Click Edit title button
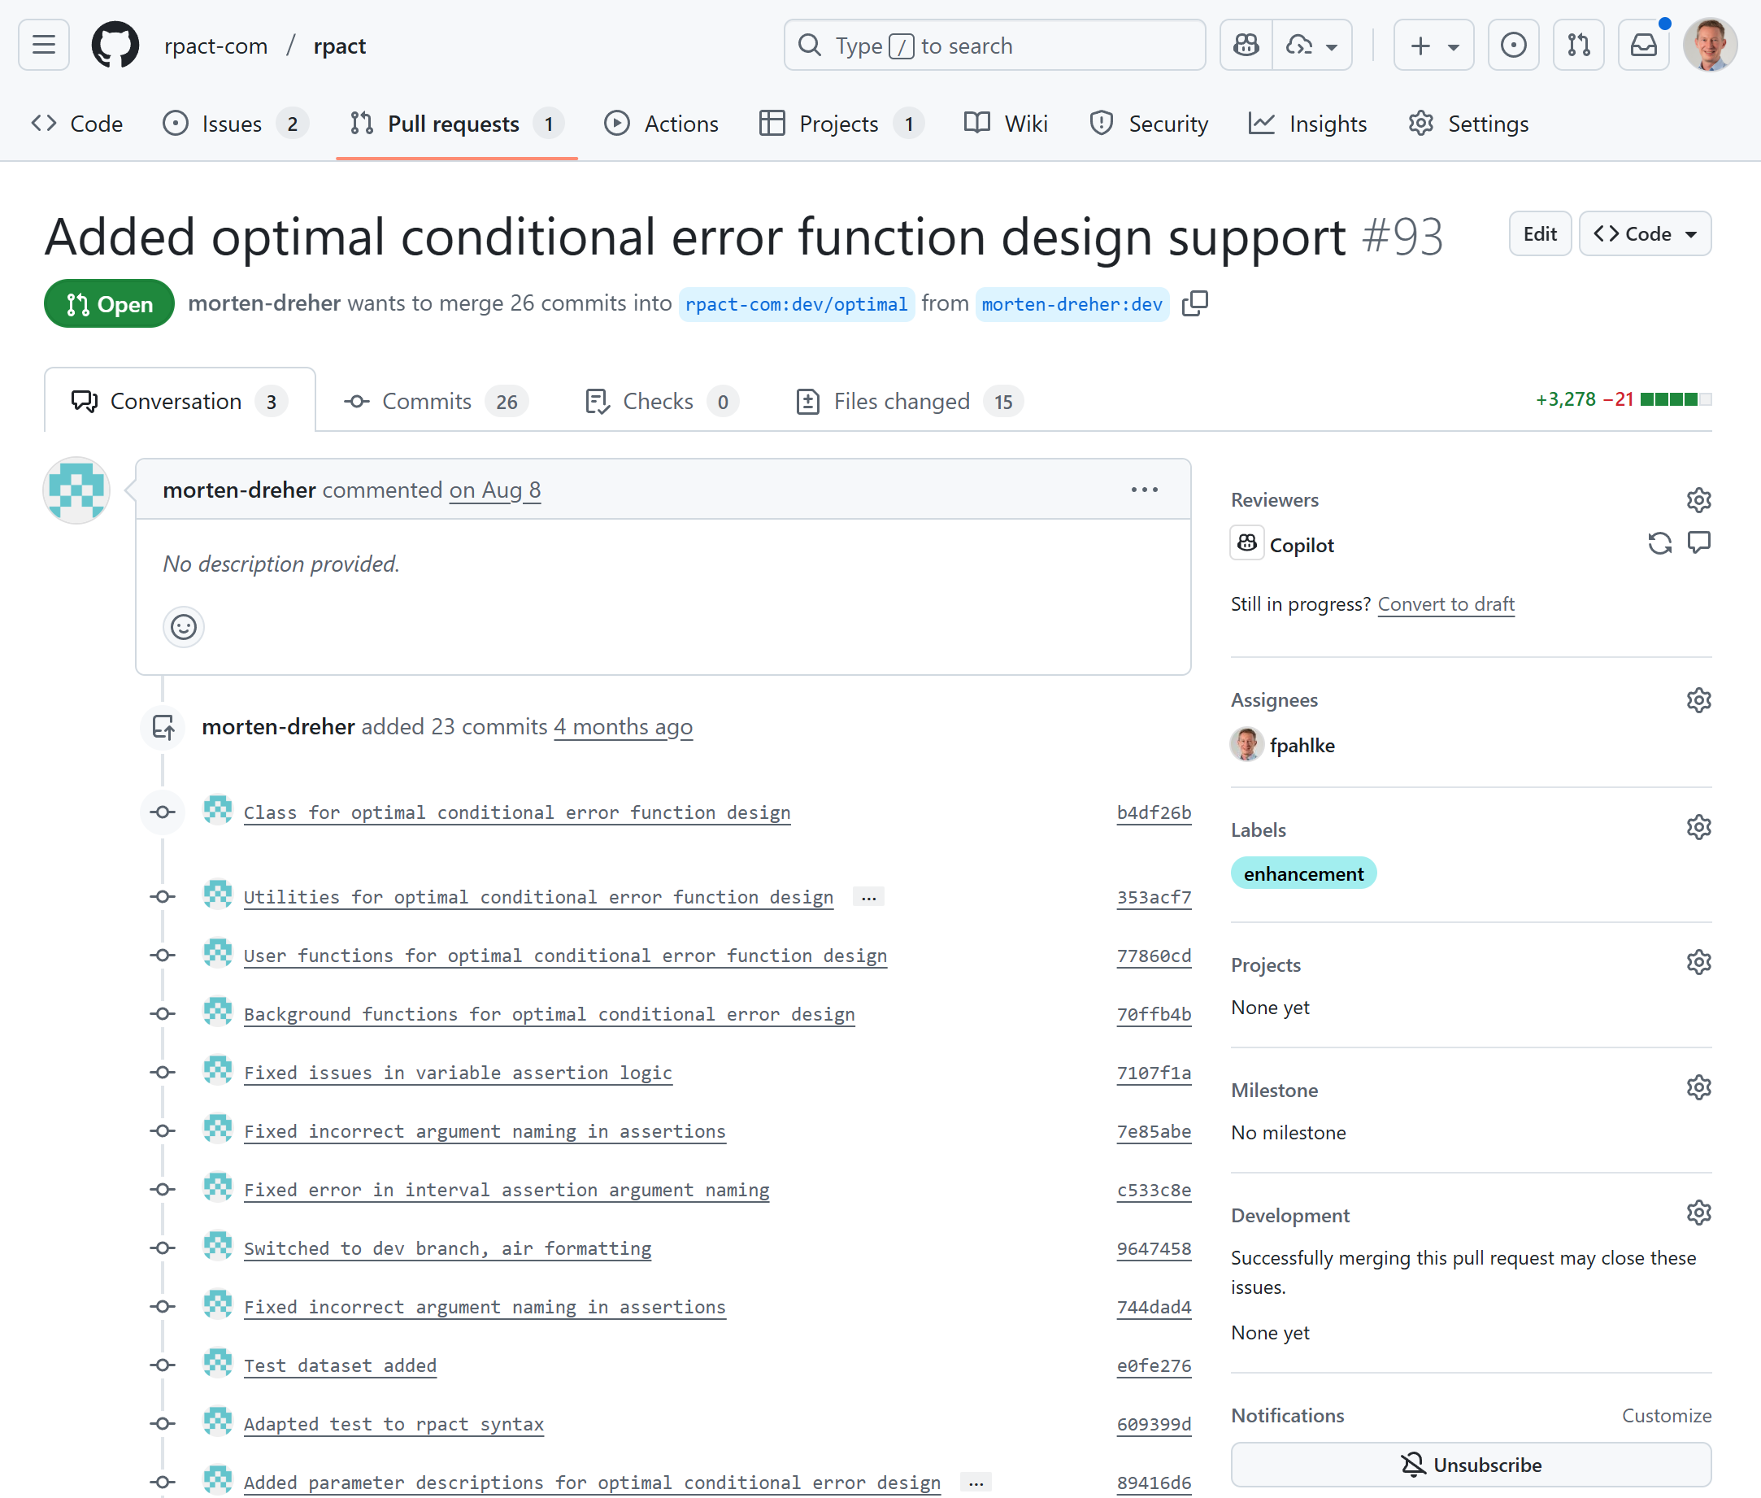This screenshot has height=1498, width=1761. [x=1538, y=233]
